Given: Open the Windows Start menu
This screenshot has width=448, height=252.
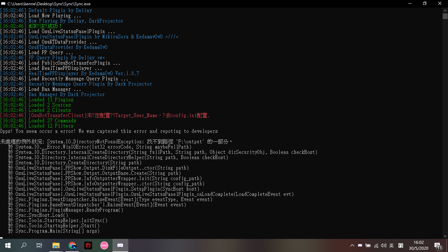Looking at the screenshot, I should click(8, 245).
